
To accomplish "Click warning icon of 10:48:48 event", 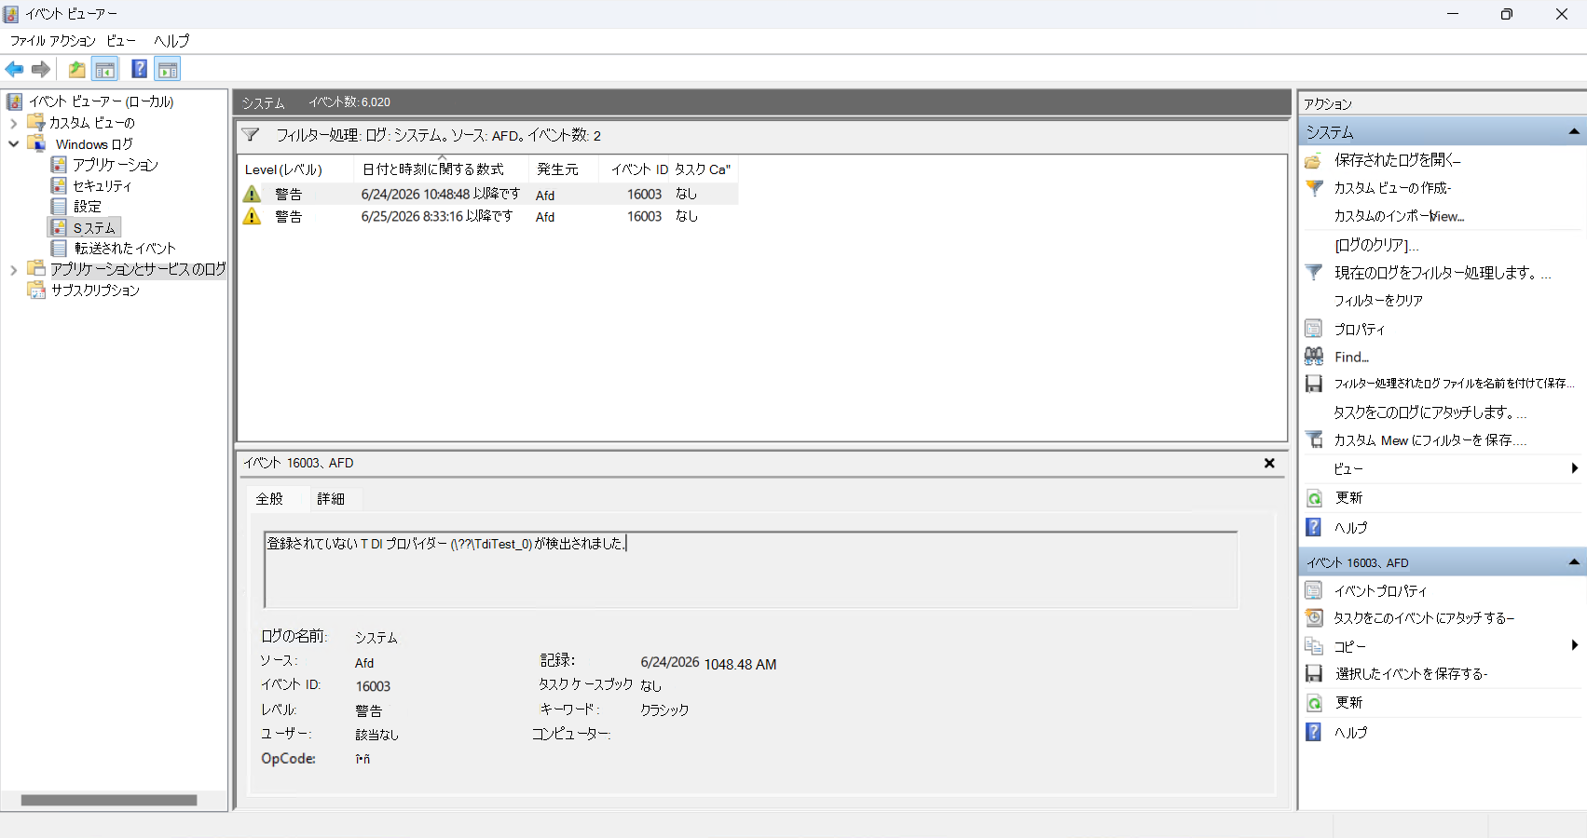I will (252, 194).
